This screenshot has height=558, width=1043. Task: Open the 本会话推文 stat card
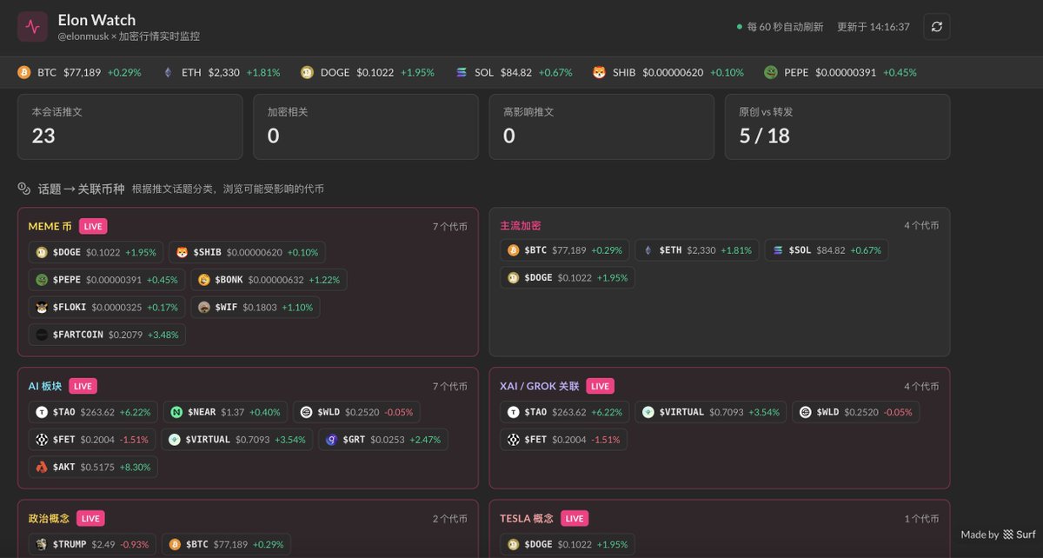[130, 127]
